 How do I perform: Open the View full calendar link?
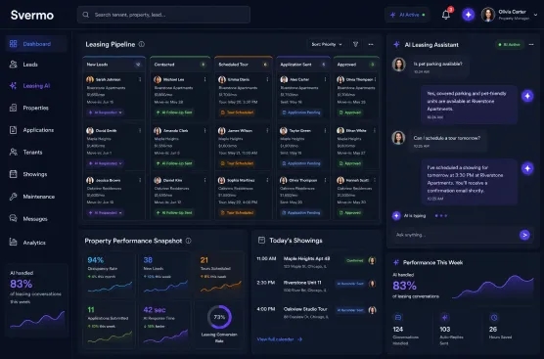(280, 339)
